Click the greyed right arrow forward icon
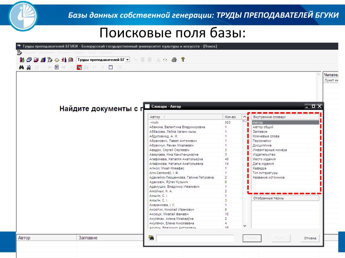Viewport: 345px width, 258px height. click(64, 67)
